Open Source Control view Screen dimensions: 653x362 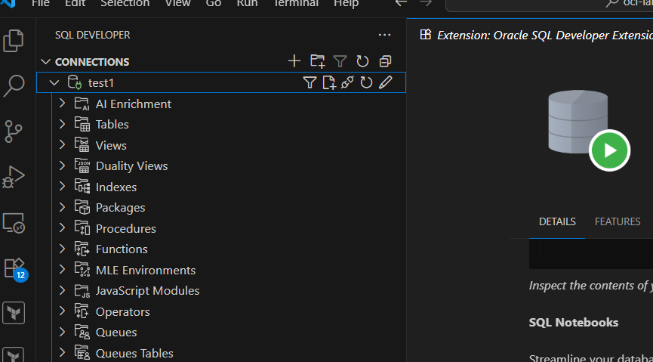[14, 130]
